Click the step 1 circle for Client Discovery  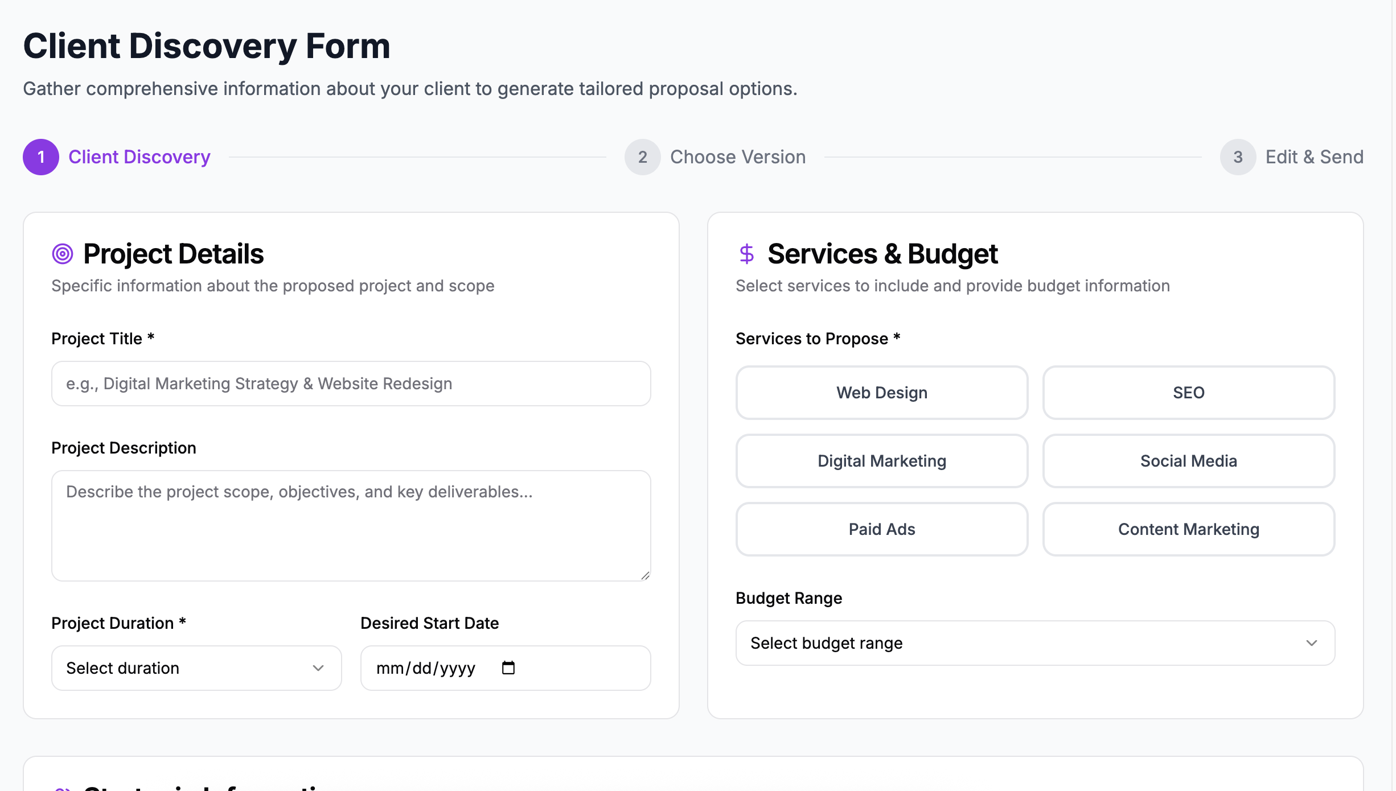(x=40, y=157)
